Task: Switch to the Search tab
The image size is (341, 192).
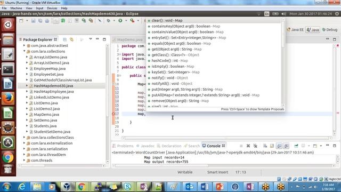Action: pos(192,146)
